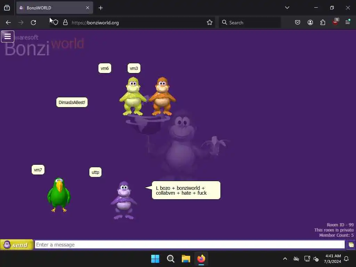Viewport: 356px width, 267px height.
Task: Open the Windows Start menu
Action: coord(155,259)
